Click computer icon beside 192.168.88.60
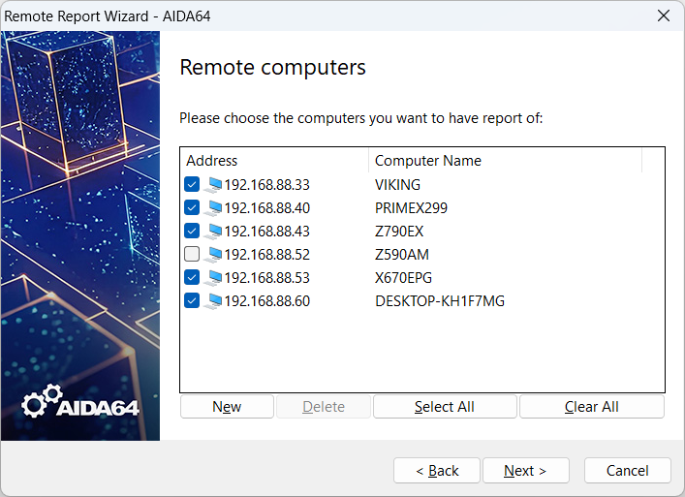Viewport: 685px width, 497px height. (213, 300)
